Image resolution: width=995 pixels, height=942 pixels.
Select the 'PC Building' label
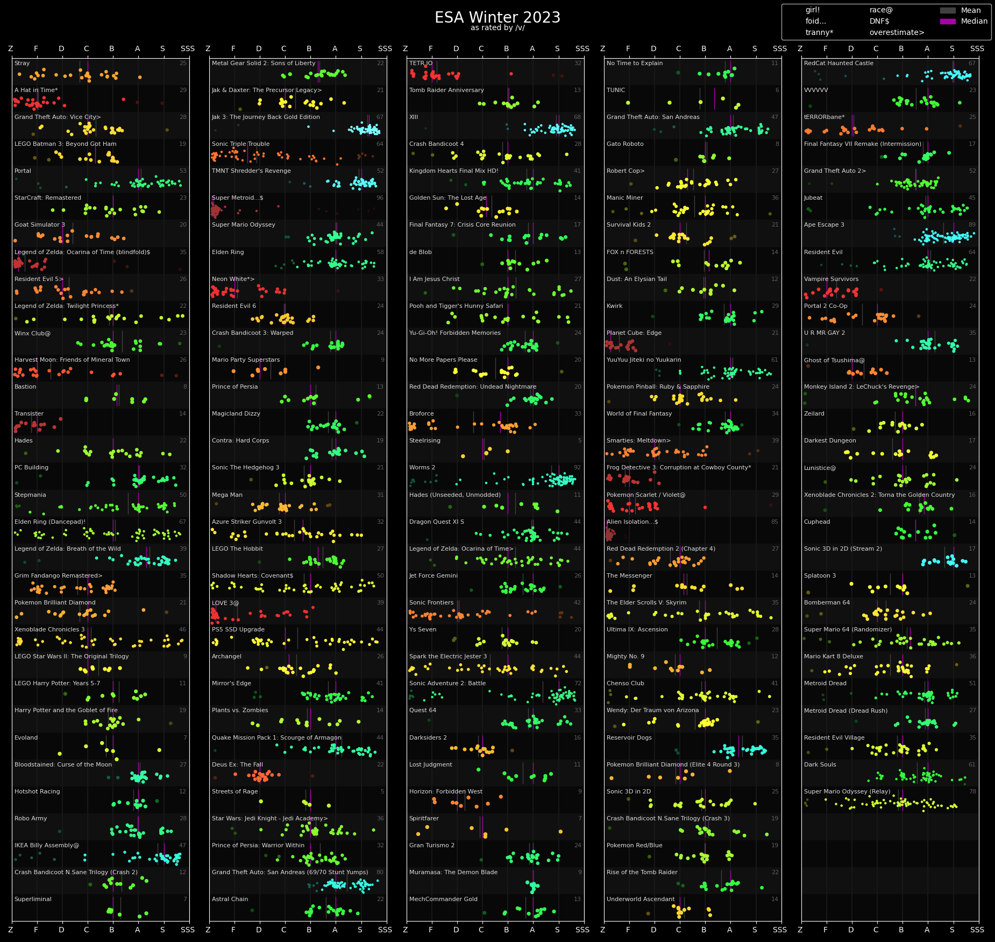coord(31,468)
